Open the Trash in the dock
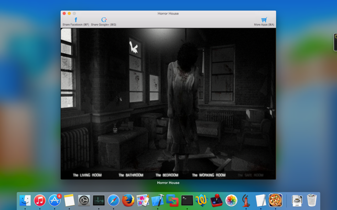The height and width of the screenshot is (210, 337). 311,200
